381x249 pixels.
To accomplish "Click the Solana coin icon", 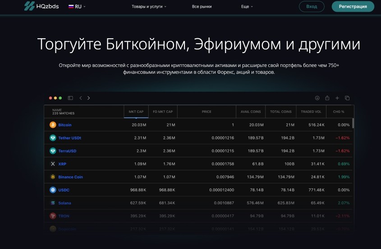I will (53, 203).
